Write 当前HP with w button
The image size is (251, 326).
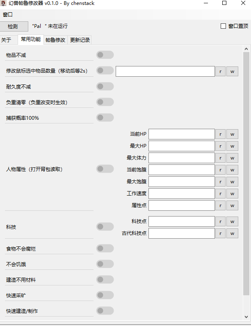click(x=232, y=134)
